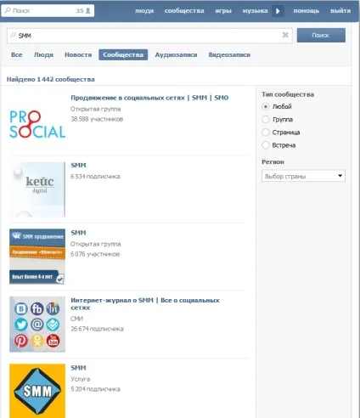The image size is (360, 418).
Task: Click the magnifier icon in the header search
Action: point(8,10)
